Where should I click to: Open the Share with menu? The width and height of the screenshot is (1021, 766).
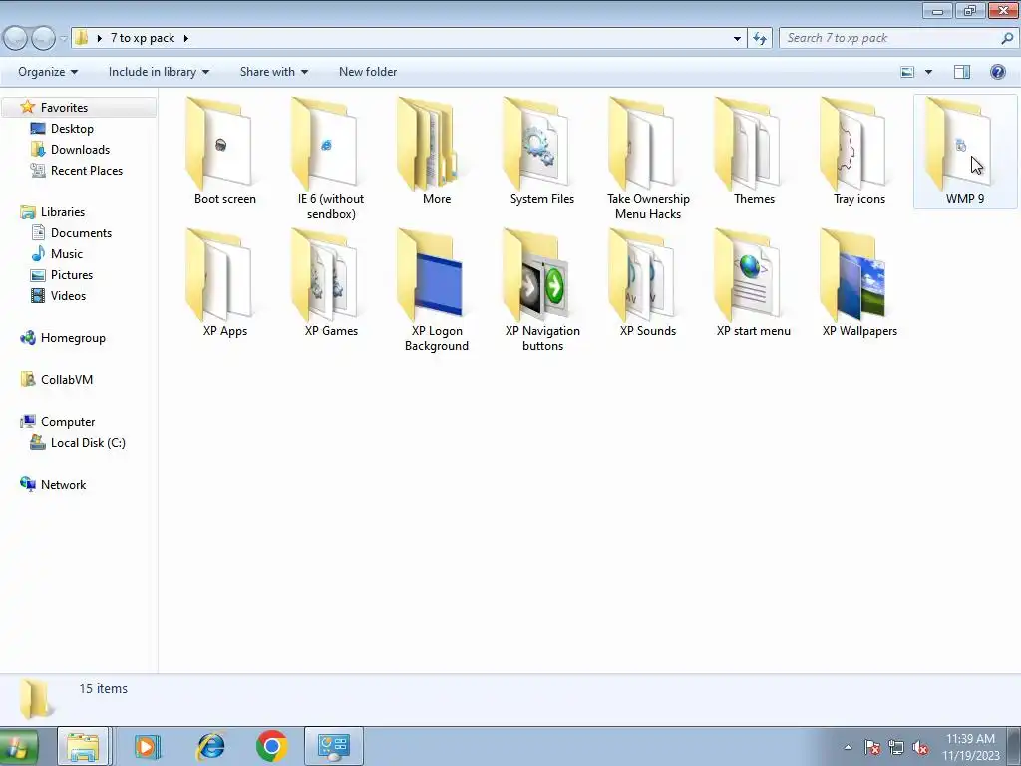click(x=274, y=72)
